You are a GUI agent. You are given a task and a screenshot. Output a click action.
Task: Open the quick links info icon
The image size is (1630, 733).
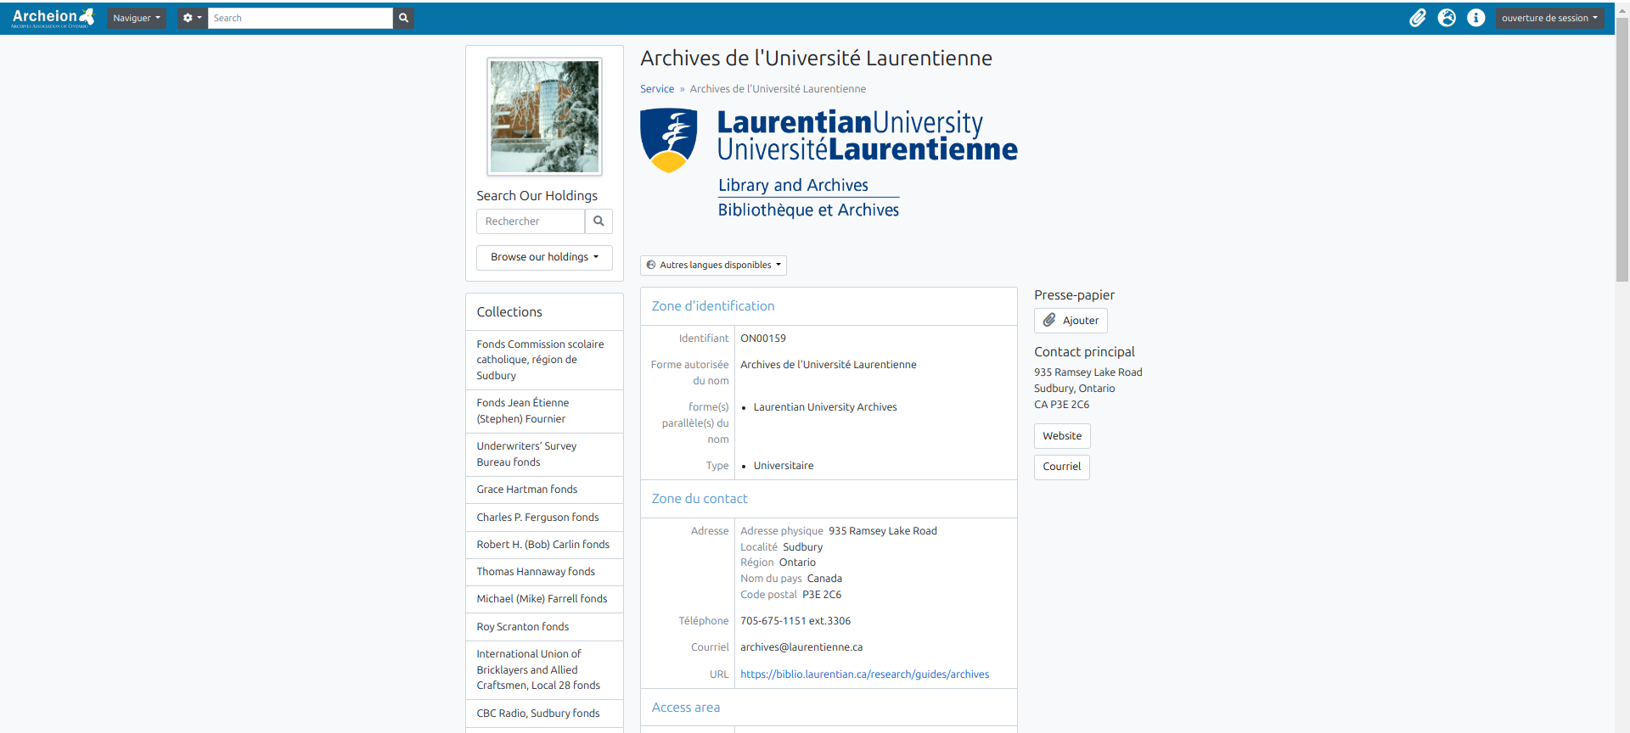click(1476, 18)
